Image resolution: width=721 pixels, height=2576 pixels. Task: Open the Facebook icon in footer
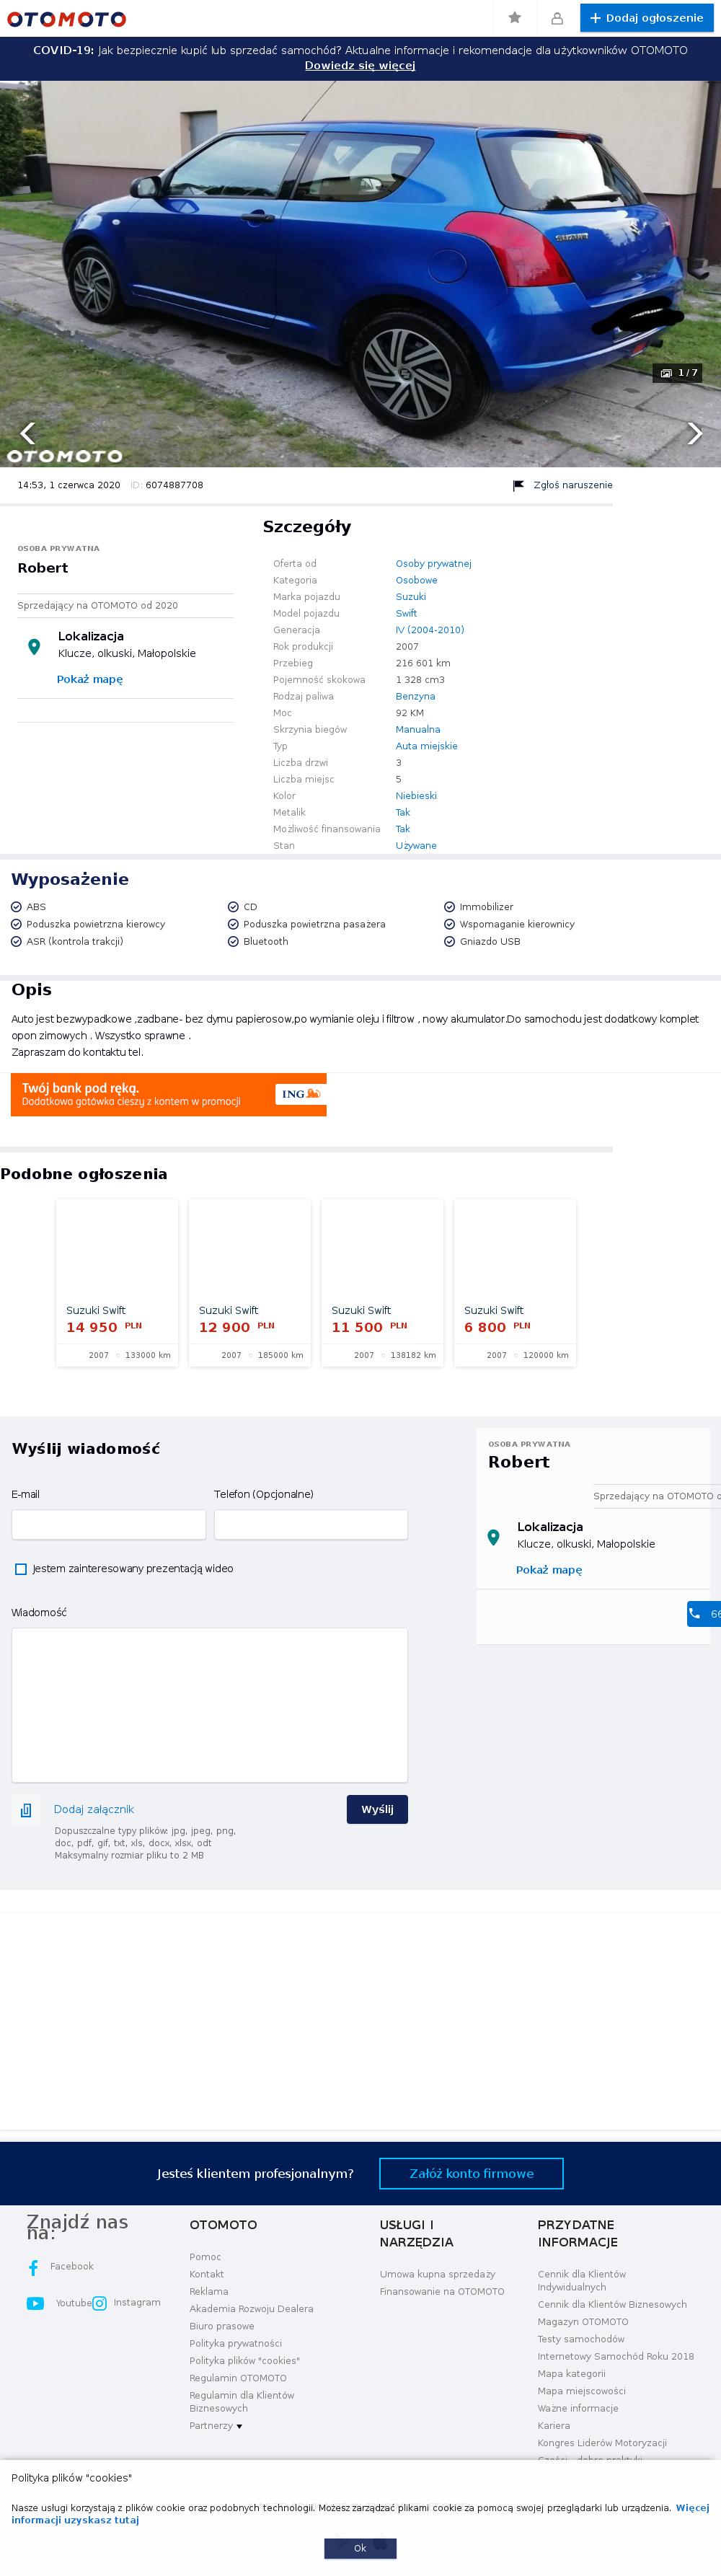coord(33,2267)
